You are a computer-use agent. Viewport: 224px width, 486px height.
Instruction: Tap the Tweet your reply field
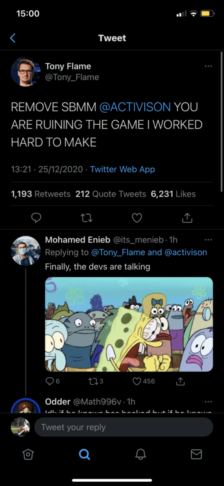pos(123,427)
